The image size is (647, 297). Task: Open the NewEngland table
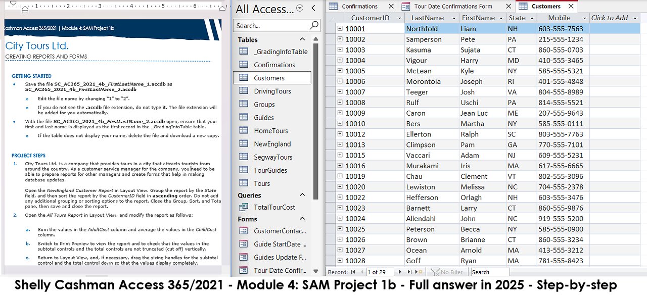coord(272,143)
